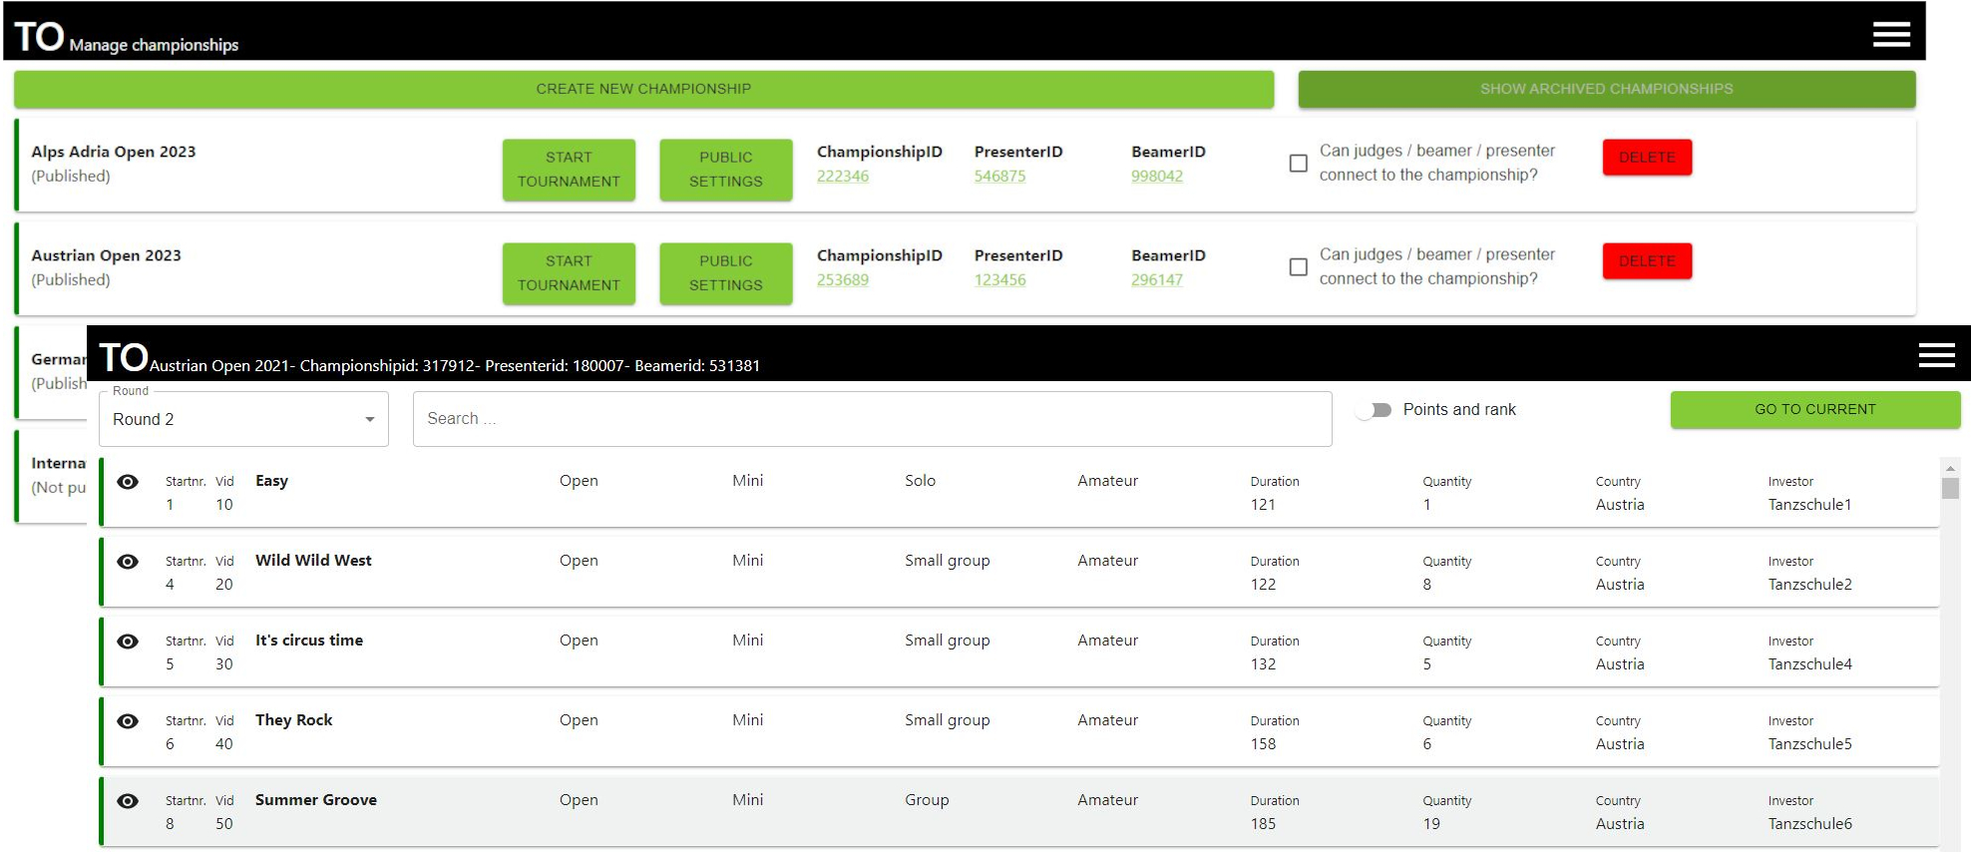Click the scroll up arrow of entries list
1971x861 pixels.
tap(1950, 468)
